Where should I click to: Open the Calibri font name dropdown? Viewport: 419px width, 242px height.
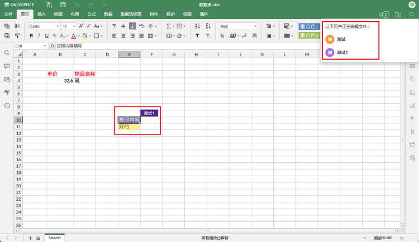click(x=44, y=26)
